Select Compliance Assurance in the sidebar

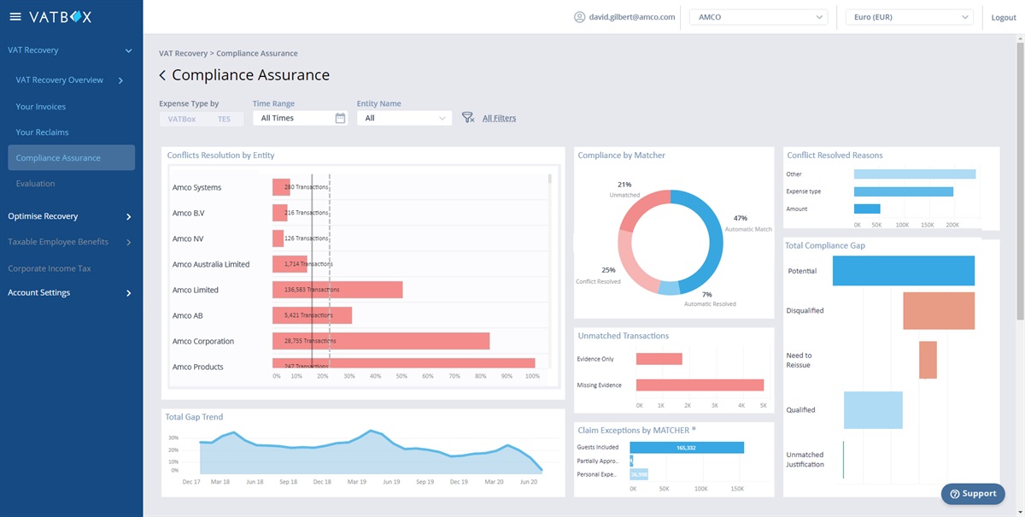pos(71,158)
